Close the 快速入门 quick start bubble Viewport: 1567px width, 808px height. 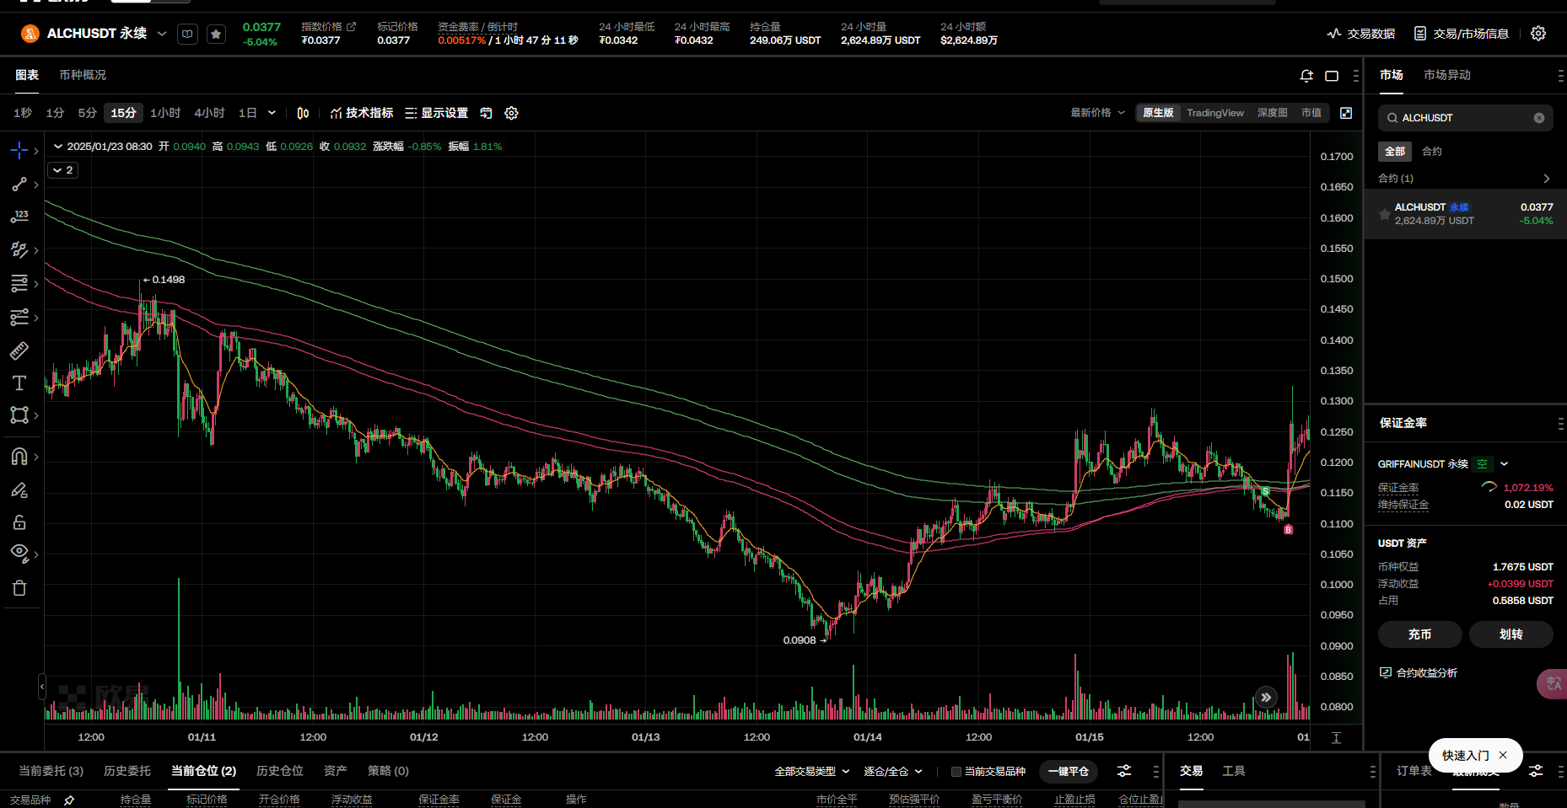1503,756
